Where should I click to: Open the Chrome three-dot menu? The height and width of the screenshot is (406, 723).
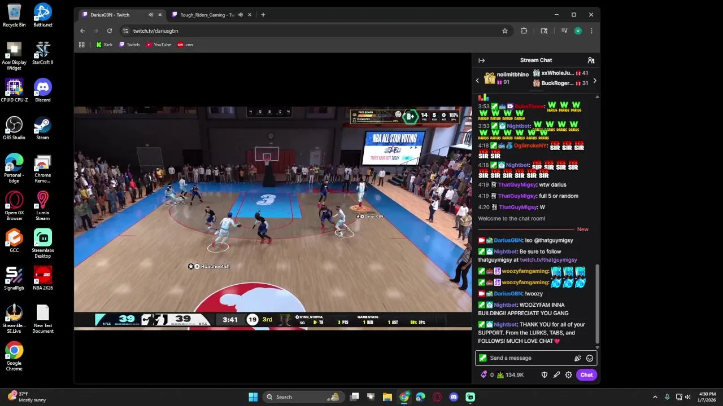(x=591, y=31)
